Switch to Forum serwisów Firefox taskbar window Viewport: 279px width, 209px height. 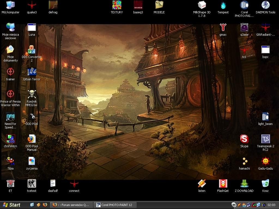pos(72,205)
